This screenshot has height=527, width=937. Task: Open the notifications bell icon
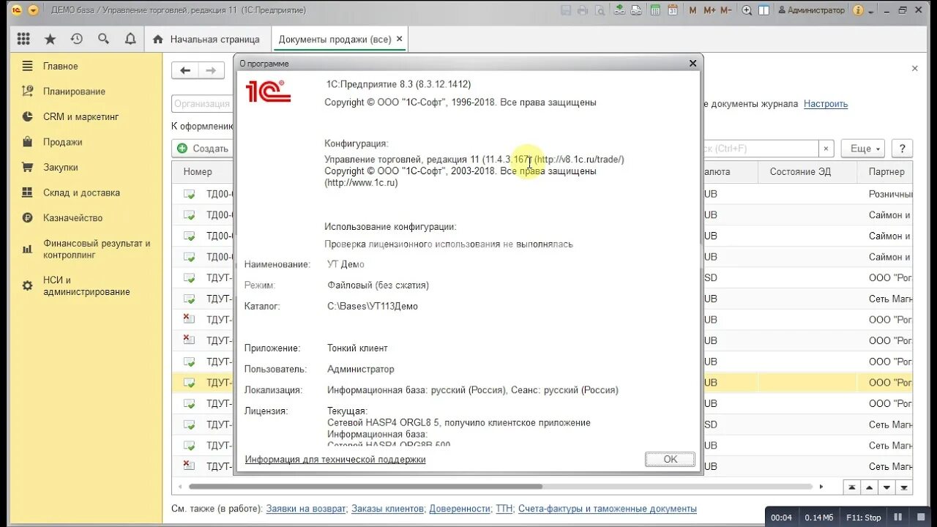pos(130,39)
